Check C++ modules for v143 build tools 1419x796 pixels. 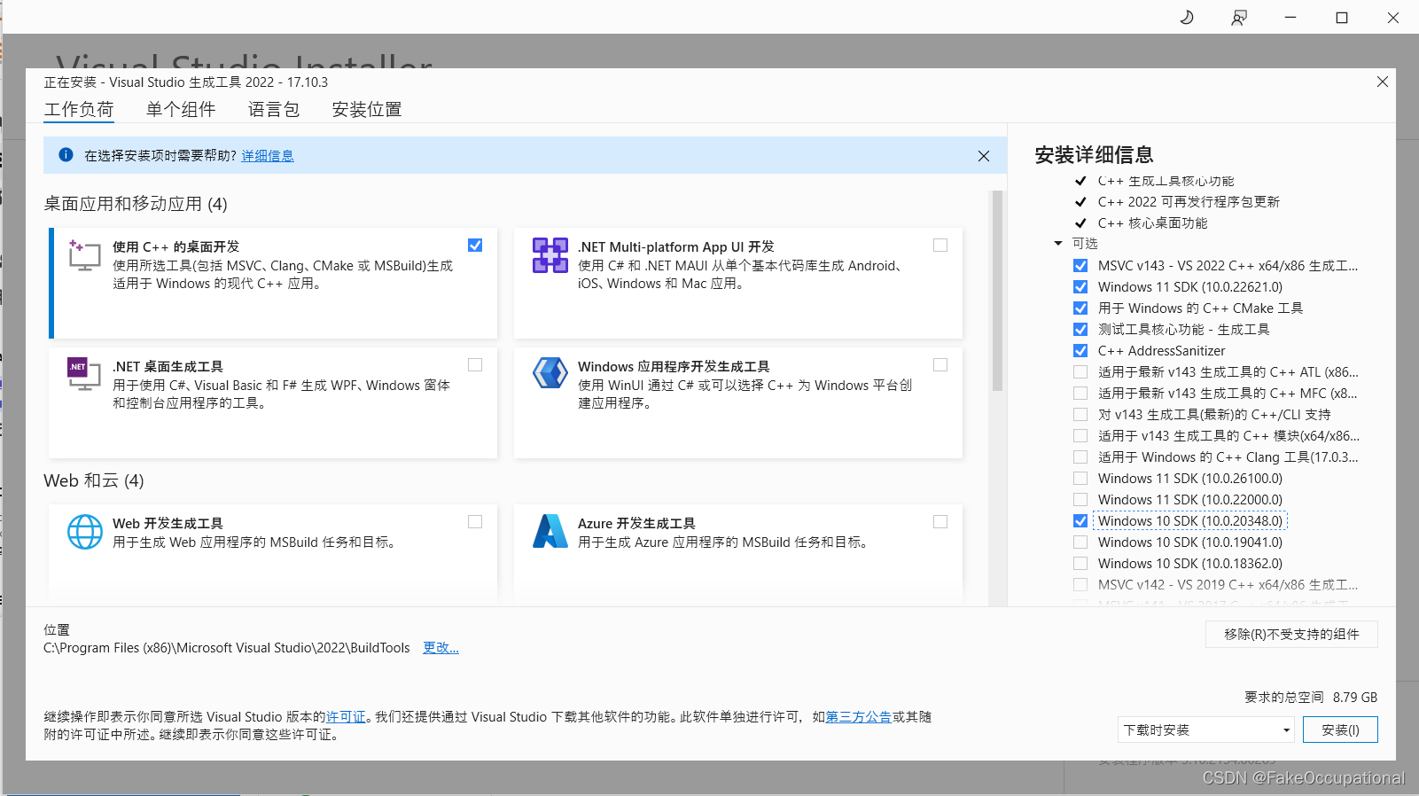[1080, 436]
